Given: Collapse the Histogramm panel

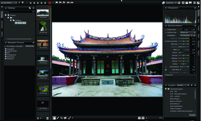Looking at the screenshot, I should (166, 8).
